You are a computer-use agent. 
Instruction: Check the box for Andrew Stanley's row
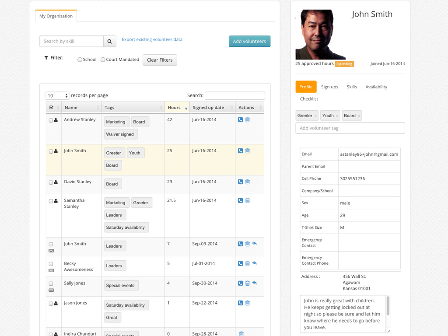click(x=51, y=120)
